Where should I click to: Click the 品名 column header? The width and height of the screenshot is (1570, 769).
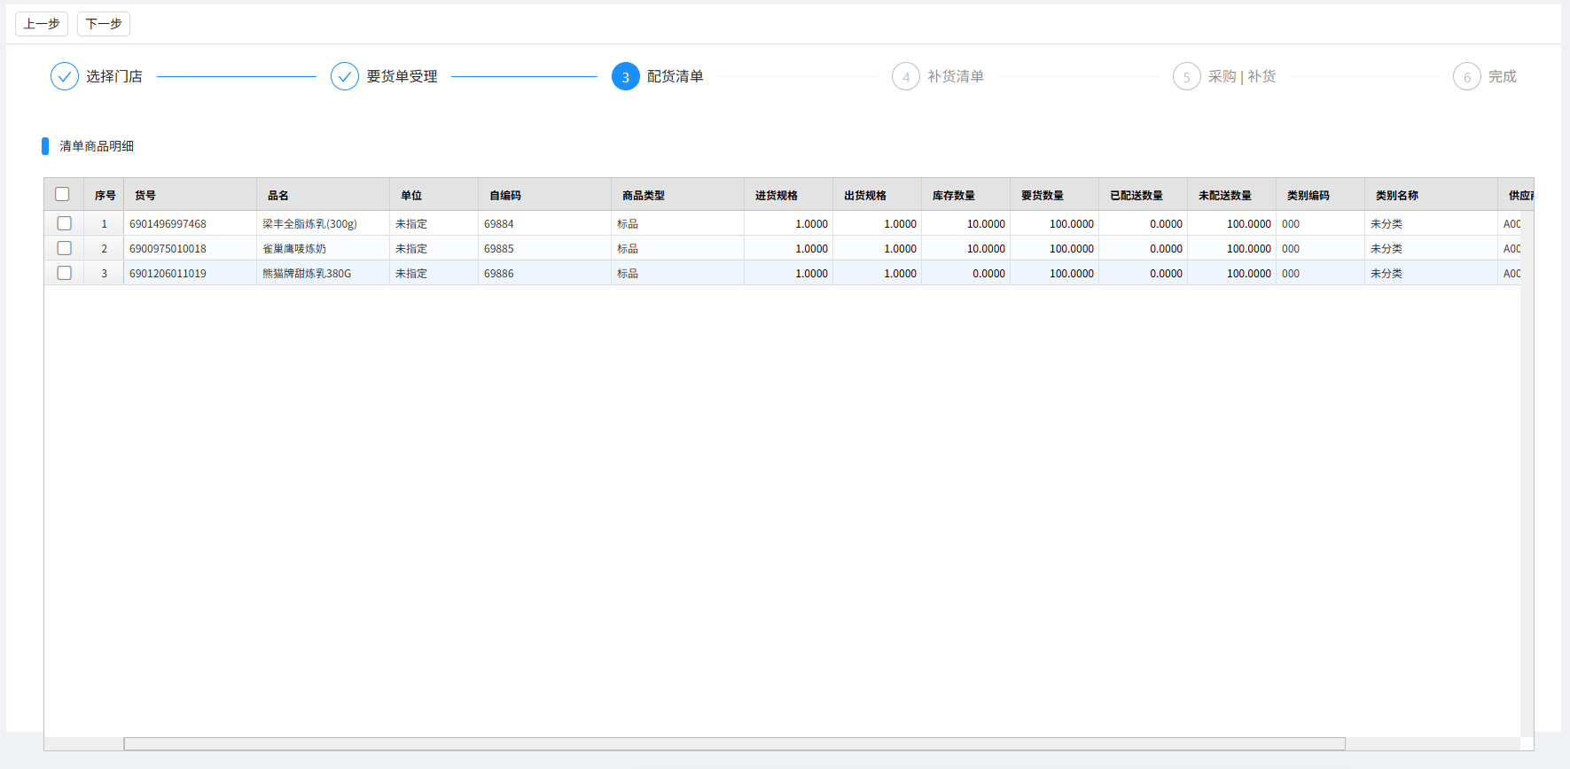[324, 195]
